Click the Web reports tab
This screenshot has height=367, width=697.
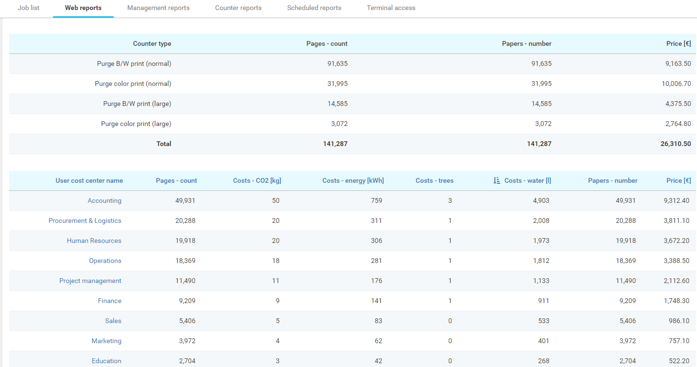[83, 8]
